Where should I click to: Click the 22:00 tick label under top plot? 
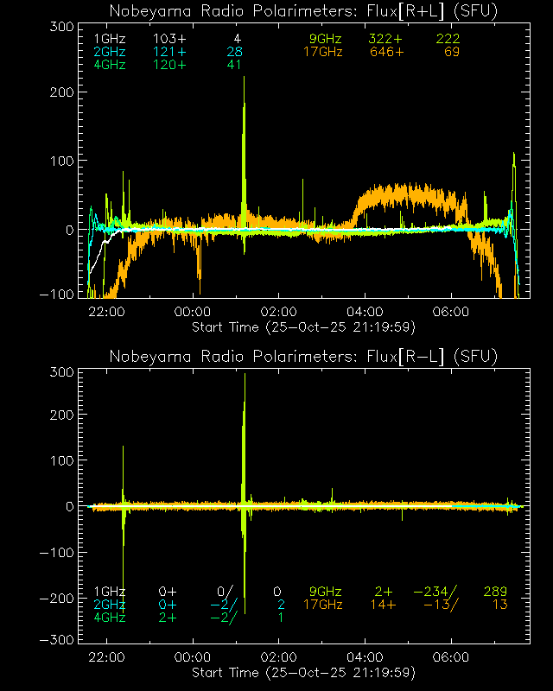point(106,312)
